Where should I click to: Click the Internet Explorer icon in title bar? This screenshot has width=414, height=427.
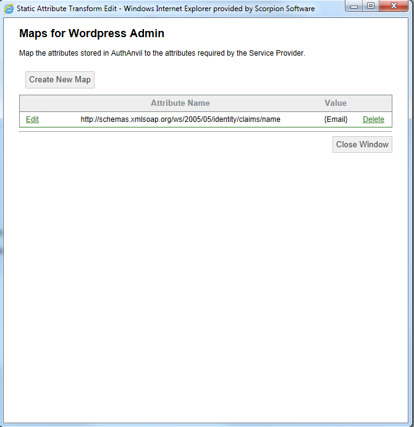[x=9, y=9]
